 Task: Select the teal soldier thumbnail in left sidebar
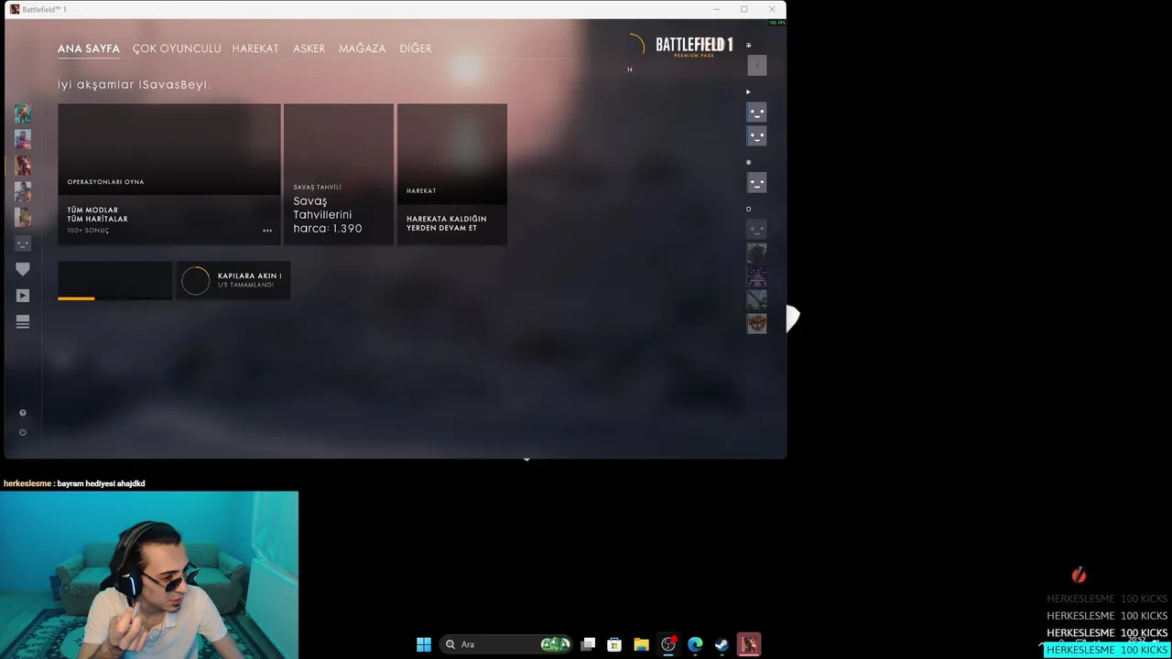[23, 113]
